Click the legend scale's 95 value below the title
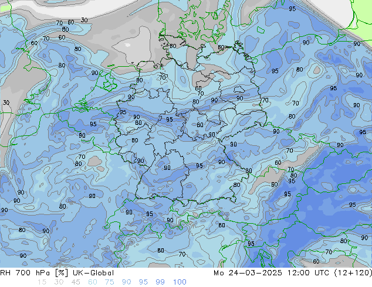The height and width of the screenshot is (287, 372). 143,282
